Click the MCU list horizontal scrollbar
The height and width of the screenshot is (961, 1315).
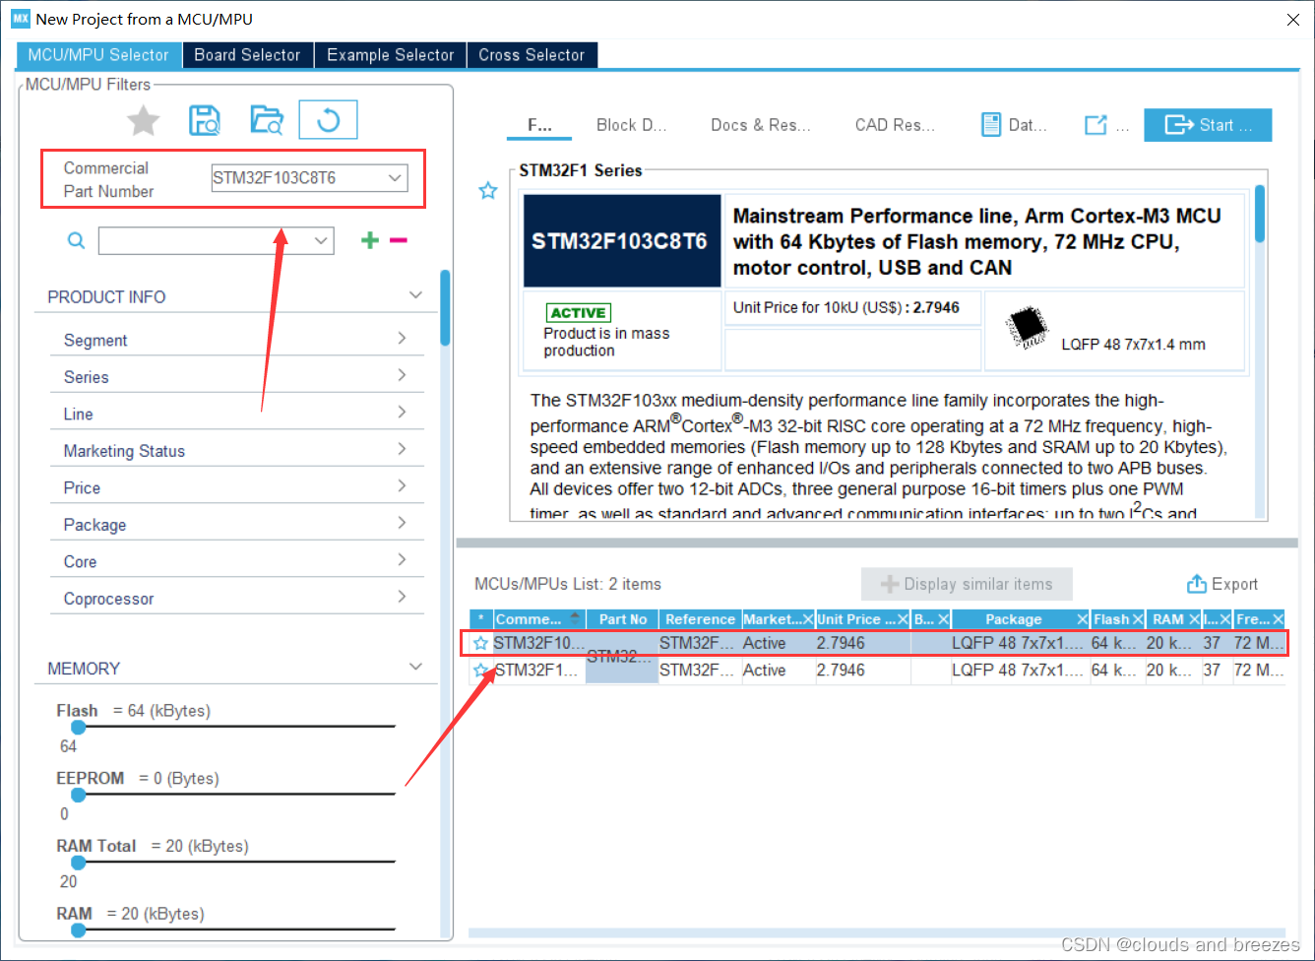877,932
